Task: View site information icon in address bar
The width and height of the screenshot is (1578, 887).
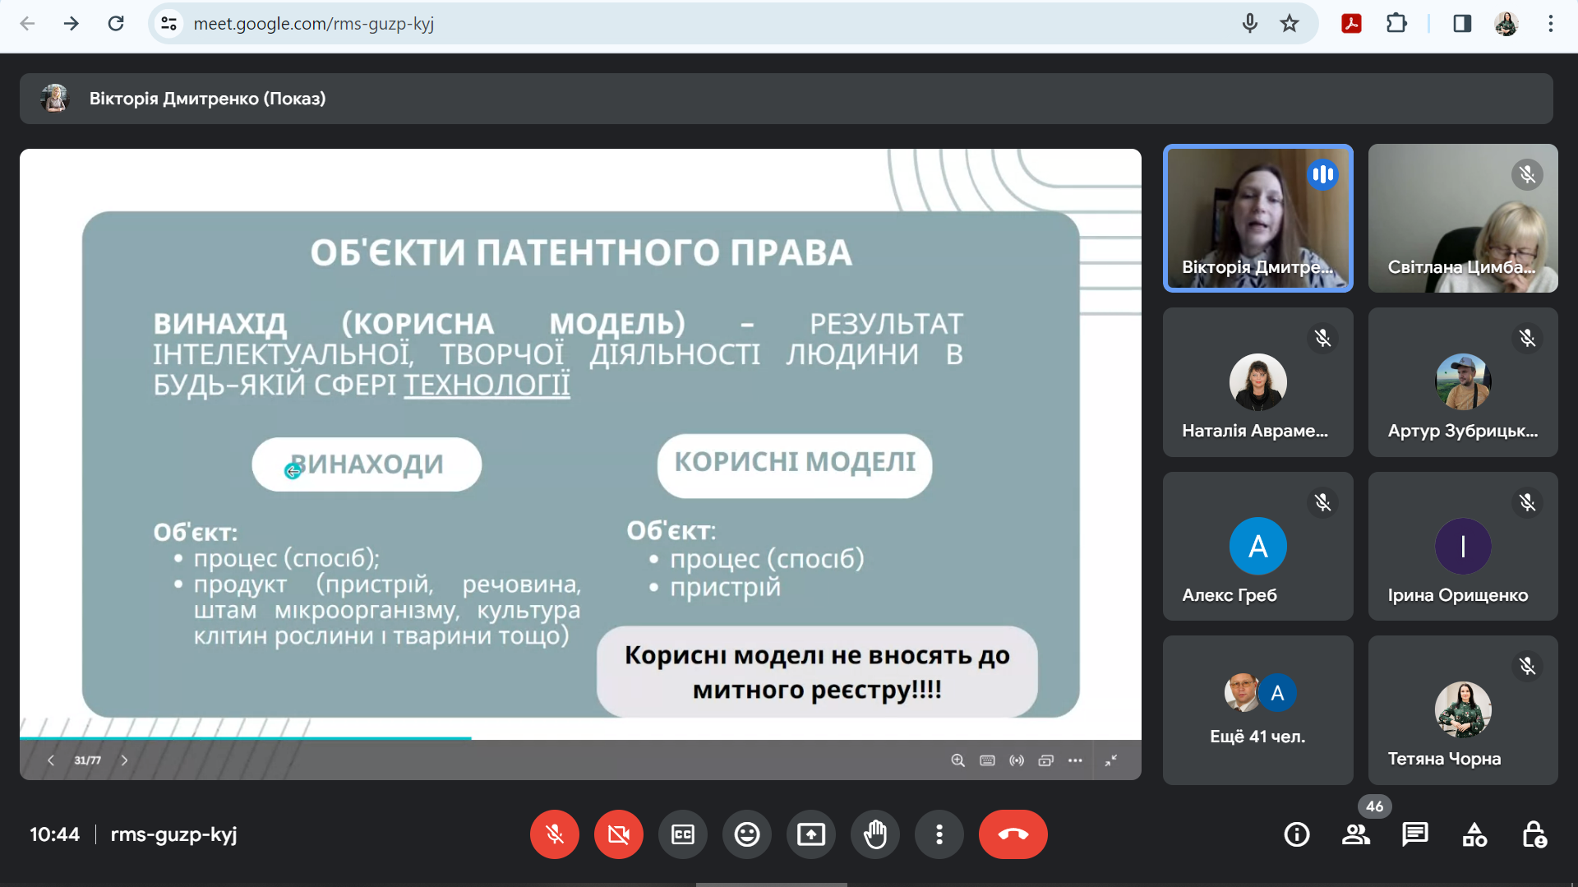Action: click(169, 24)
